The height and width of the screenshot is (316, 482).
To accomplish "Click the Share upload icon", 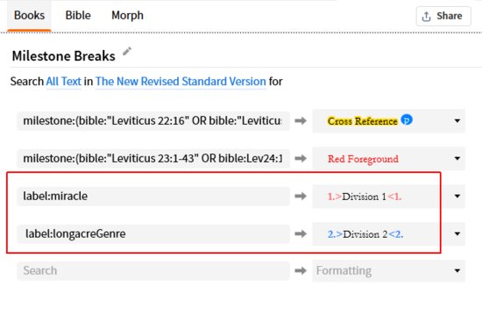I will click(x=426, y=17).
